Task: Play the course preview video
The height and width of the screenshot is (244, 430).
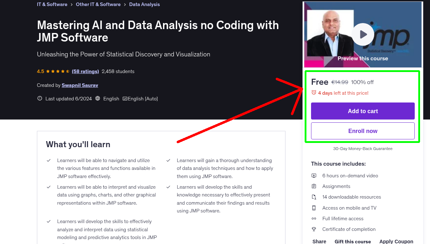Action: [x=363, y=34]
